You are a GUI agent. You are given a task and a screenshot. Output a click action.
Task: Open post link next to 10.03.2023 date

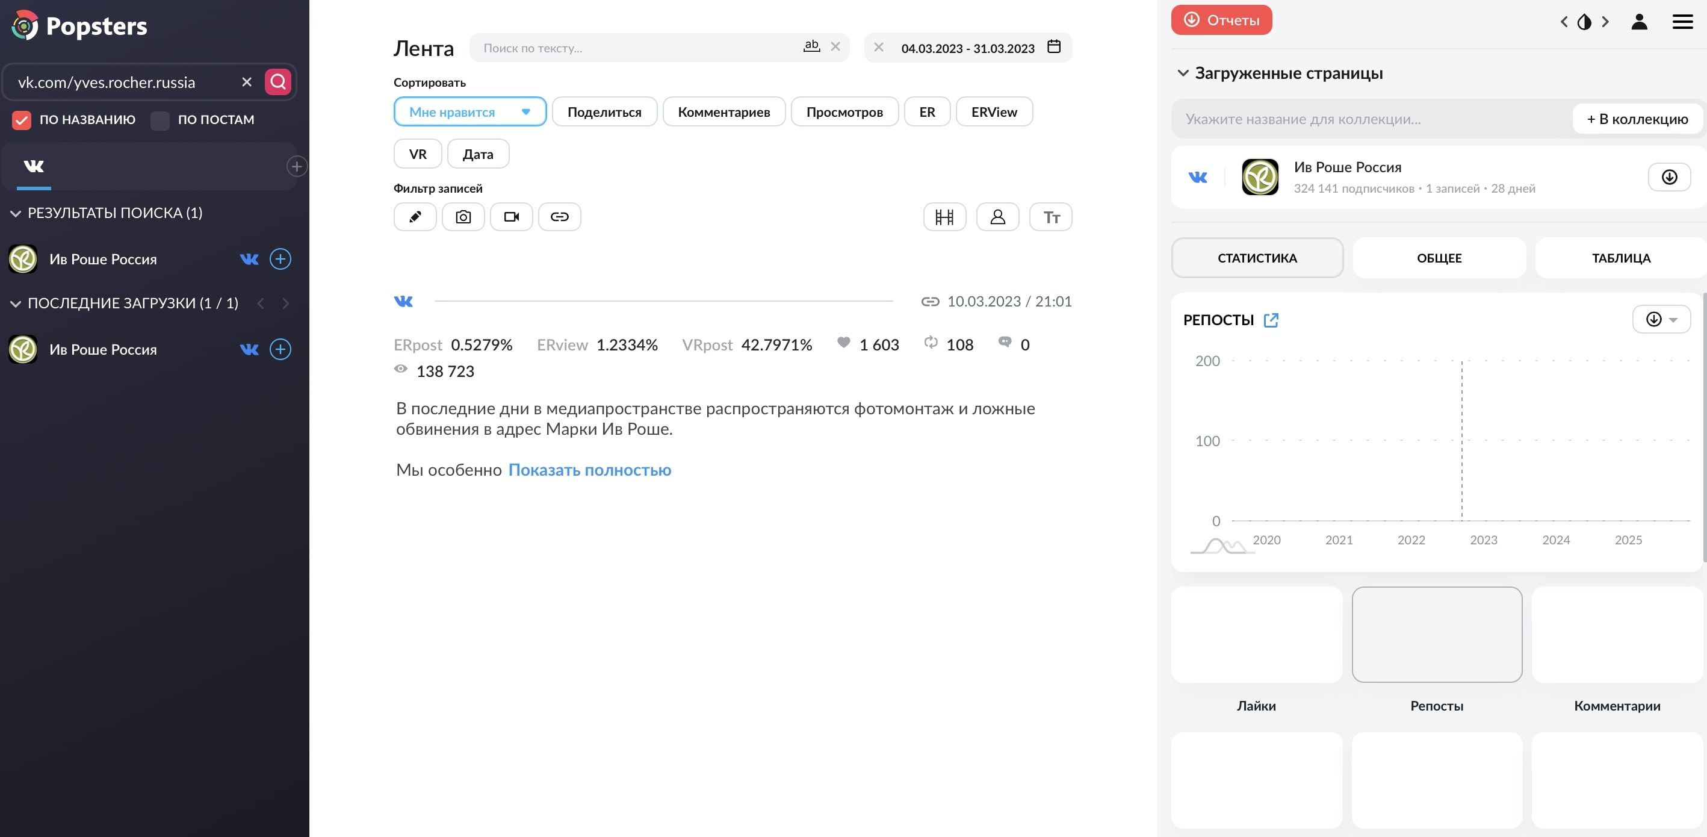[930, 302]
